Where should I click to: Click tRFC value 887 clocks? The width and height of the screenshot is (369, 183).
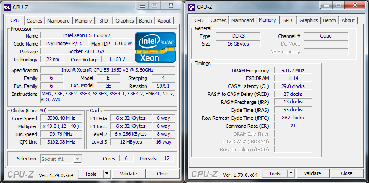pos(293,118)
